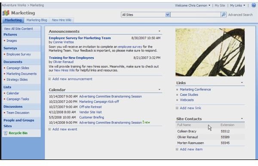
Task: Select the Marketing tab
Action: tap(13, 20)
